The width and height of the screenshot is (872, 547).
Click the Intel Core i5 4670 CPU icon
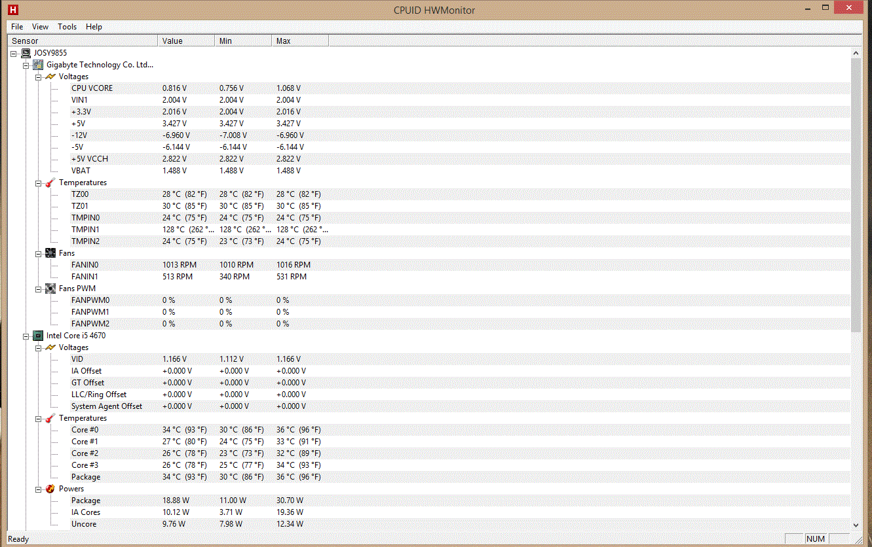(39, 336)
